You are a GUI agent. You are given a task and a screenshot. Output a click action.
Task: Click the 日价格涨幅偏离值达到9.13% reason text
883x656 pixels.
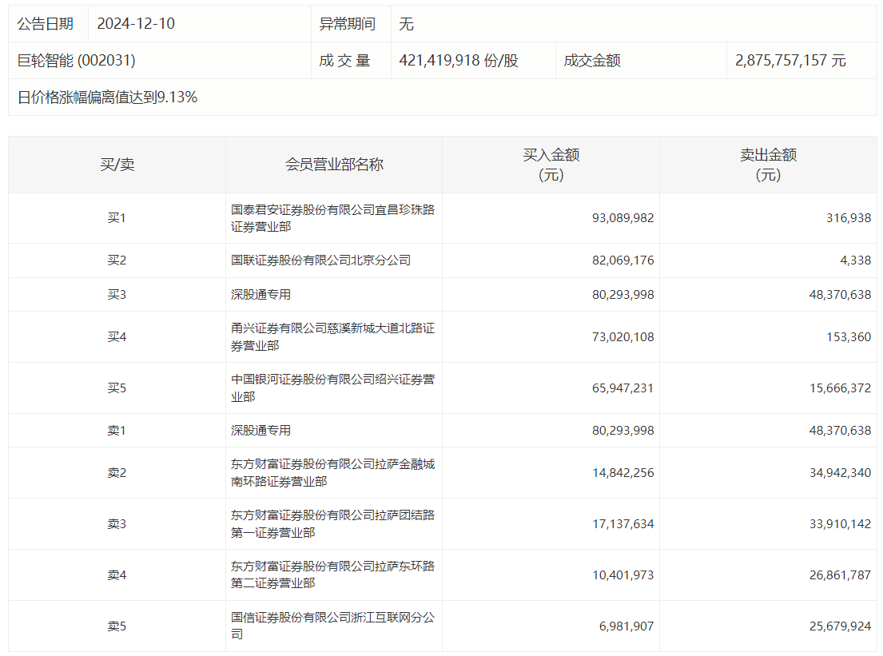108,97
